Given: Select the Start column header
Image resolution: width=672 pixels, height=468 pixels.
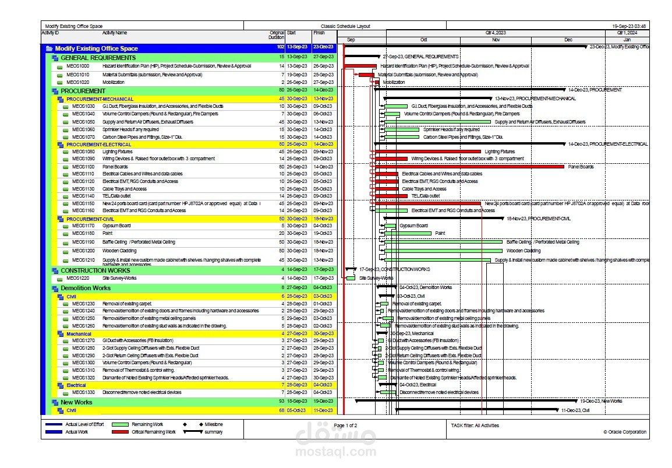Looking at the screenshot, I should coord(291,33).
